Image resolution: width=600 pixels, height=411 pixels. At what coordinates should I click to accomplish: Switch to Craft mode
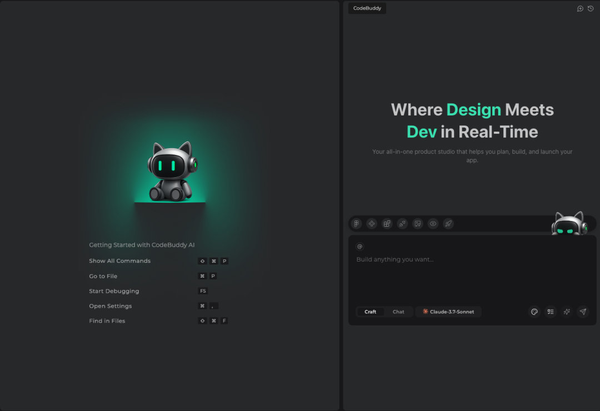point(370,312)
